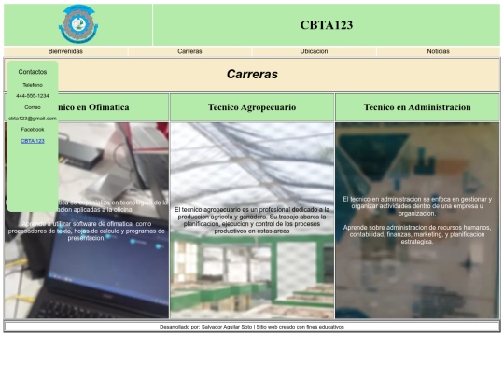Click the Carreras page heading
504x378 pixels.
[252, 75]
